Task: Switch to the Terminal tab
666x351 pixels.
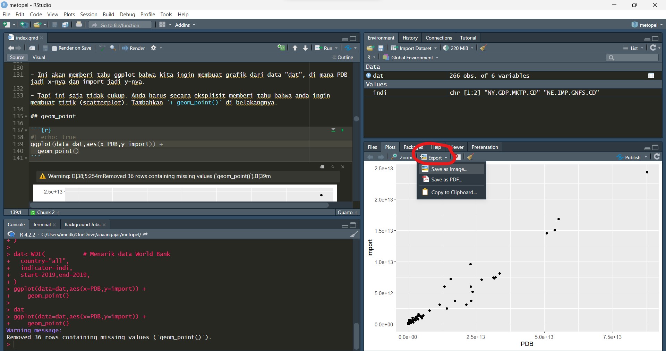Action: pyautogui.click(x=42, y=224)
